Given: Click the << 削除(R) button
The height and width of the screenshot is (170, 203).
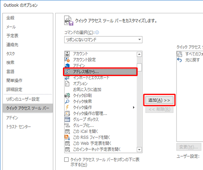Looking at the screenshot, I should coord(159,109).
